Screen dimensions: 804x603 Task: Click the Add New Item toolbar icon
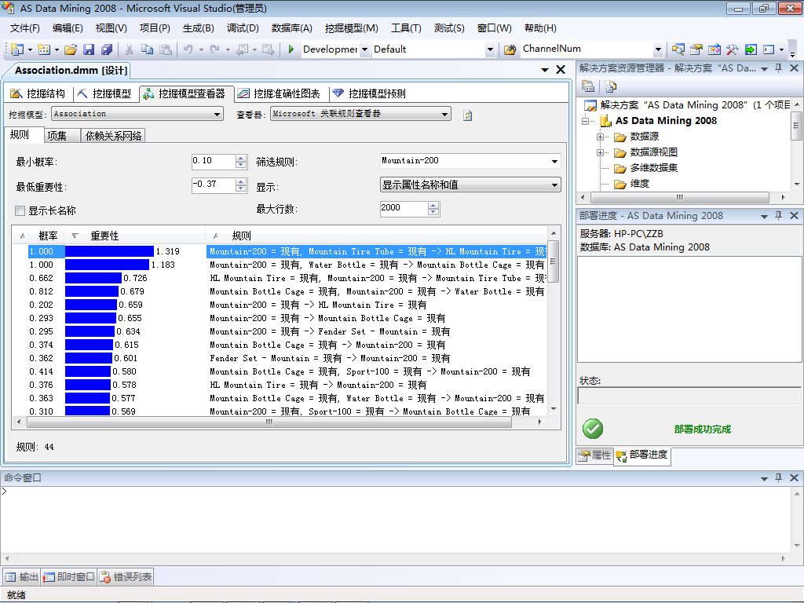44,49
